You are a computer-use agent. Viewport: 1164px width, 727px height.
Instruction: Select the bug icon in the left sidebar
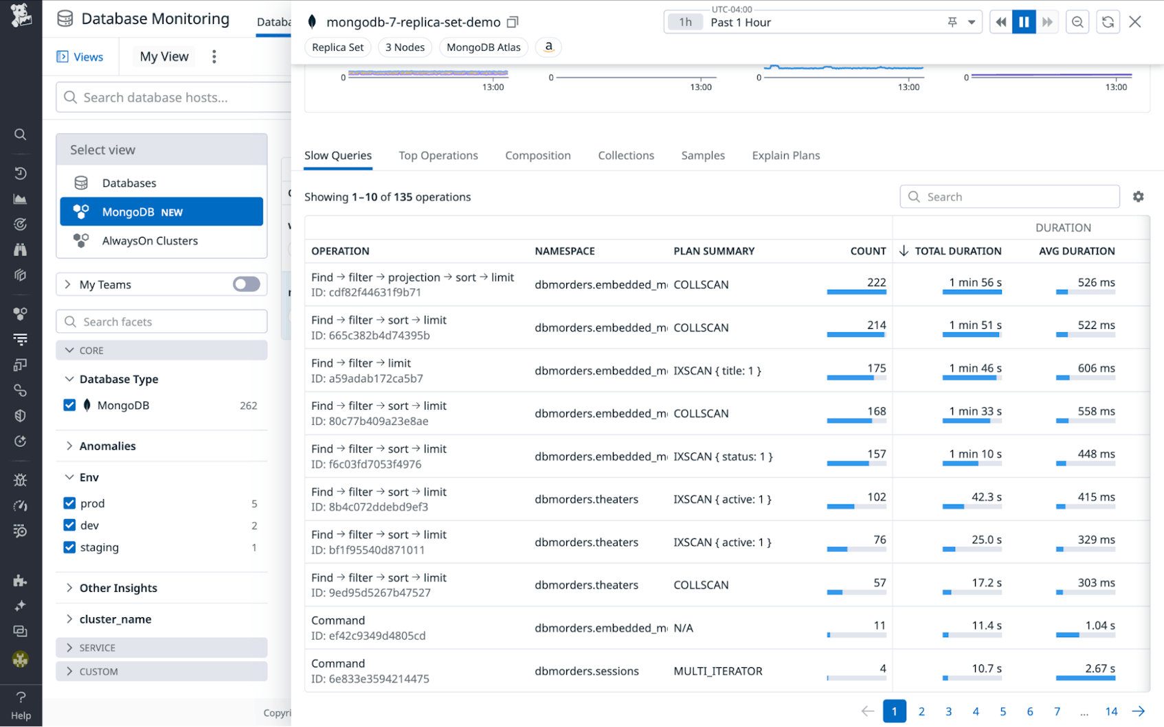(21, 480)
